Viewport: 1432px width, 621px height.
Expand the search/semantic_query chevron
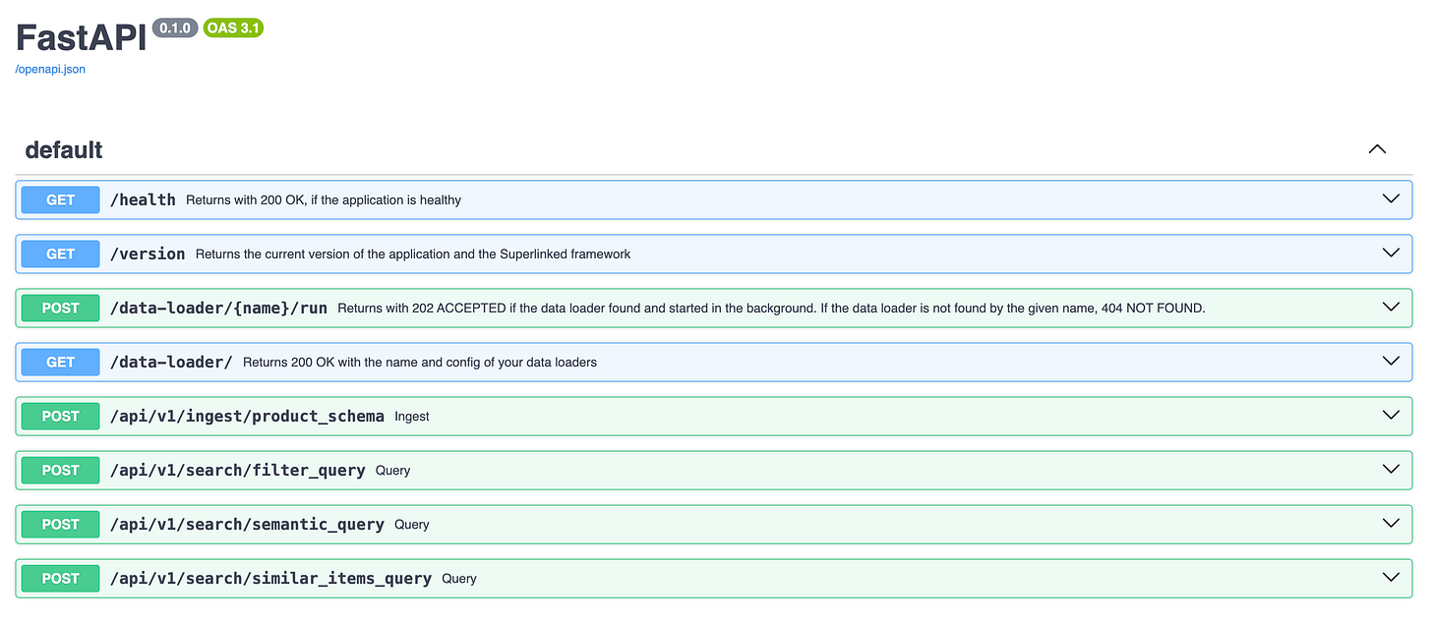pos(1391,524)
